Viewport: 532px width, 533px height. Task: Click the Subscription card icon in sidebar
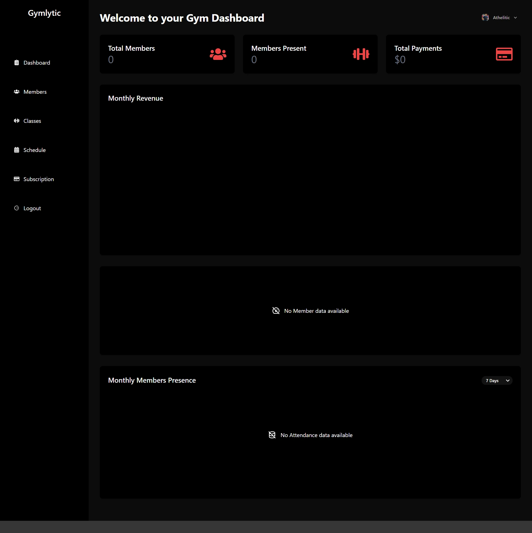click(x=17, y=179)
